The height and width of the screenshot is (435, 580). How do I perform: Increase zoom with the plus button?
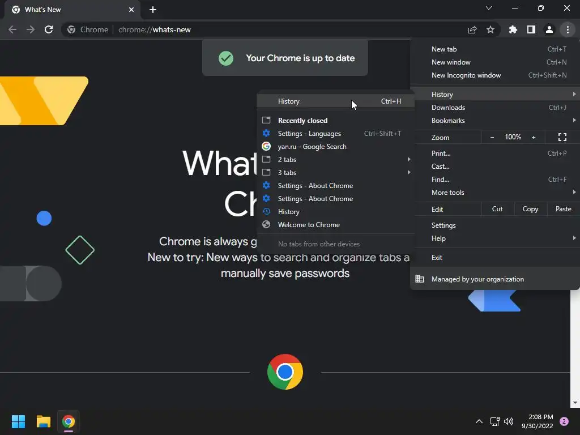point(534,137)
